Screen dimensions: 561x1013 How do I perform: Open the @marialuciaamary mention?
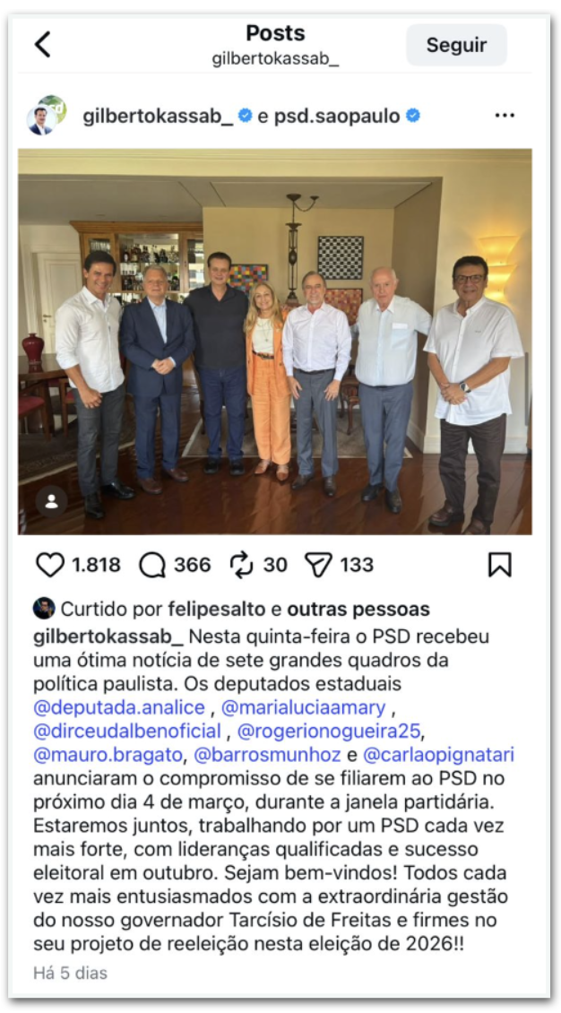[304, 707]
